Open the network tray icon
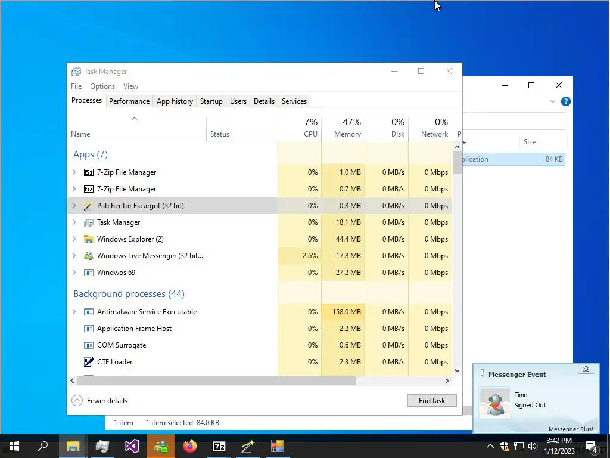This screenshot has width=610, height=458. click(519, 446)
